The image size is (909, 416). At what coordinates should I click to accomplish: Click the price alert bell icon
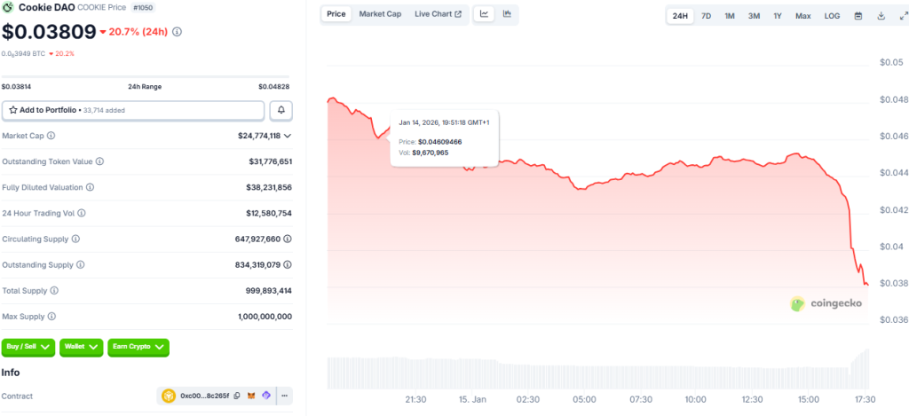[281, 110]
